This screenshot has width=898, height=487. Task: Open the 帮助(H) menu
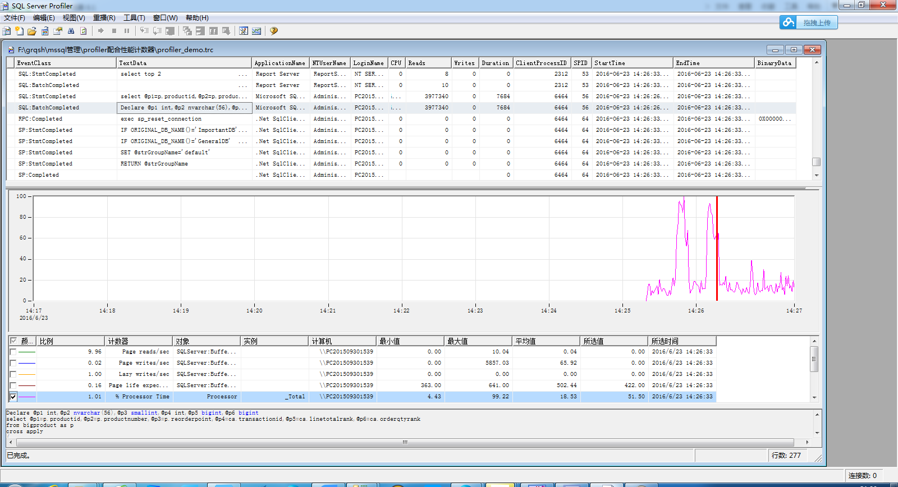coord(197,18)
